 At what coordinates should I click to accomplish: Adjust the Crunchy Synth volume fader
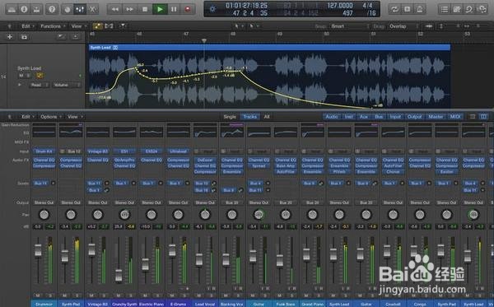119,275
